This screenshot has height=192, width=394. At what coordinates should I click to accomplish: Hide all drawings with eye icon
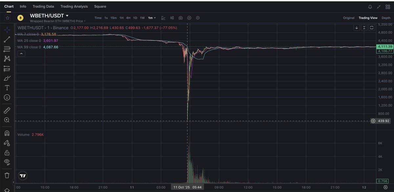[x=7, y=162]
